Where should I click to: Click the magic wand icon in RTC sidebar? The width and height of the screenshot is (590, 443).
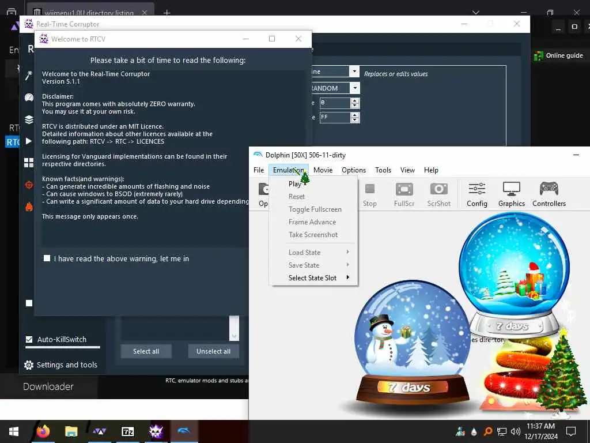point(29,76)
